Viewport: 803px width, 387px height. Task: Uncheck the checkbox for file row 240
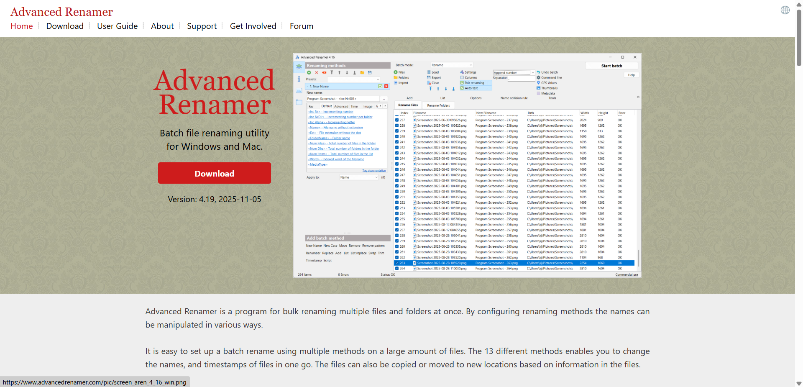click(397, 136)
